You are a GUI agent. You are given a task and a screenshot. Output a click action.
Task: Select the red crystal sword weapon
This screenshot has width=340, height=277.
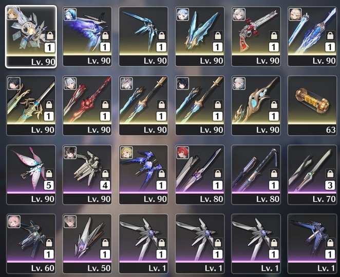(x=87, y=106)
